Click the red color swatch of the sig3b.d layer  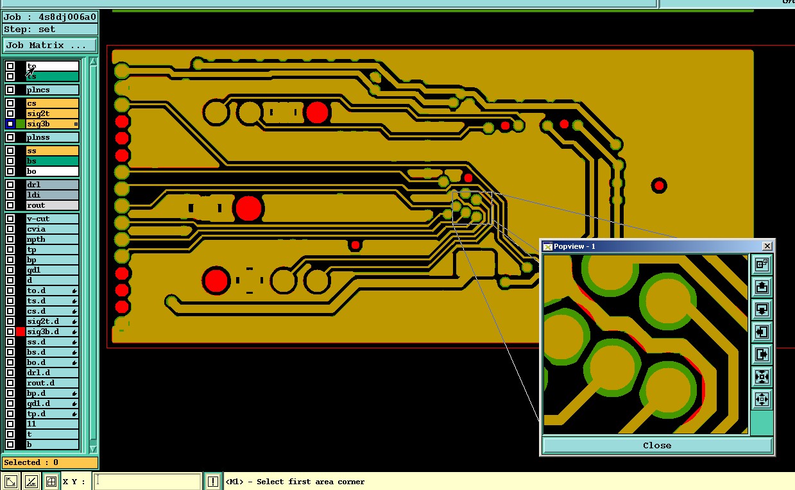[x=21, y=332]
